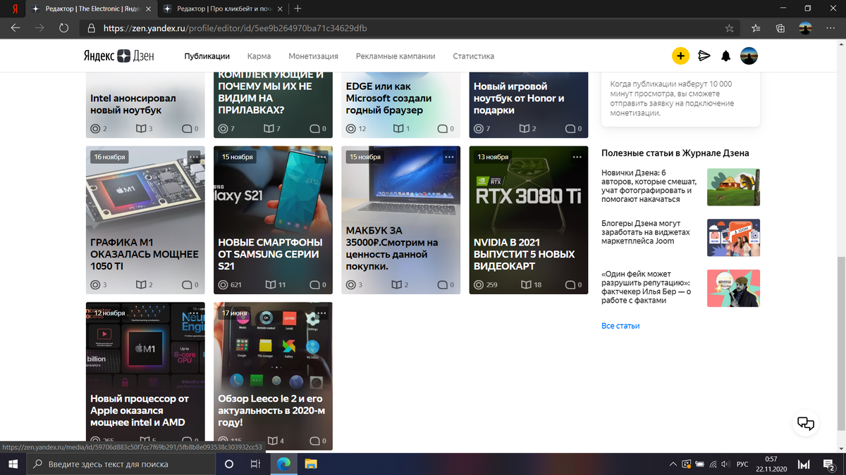Open 'Новый процессор от Apple' card
The image size is (846, 475).
145,375
